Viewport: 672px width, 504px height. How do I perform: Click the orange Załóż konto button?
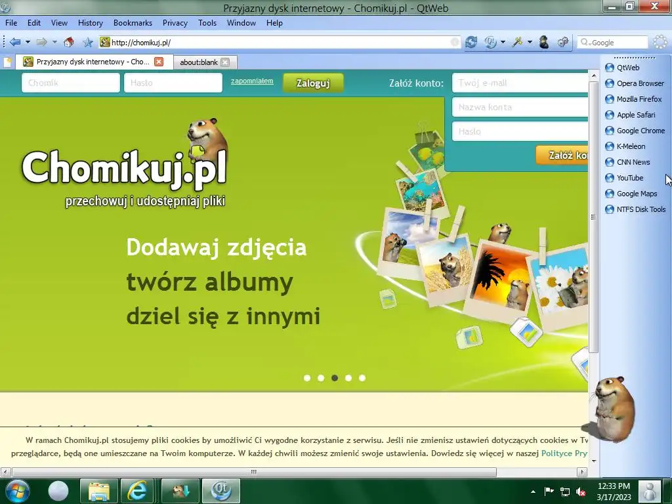(562, 155)
